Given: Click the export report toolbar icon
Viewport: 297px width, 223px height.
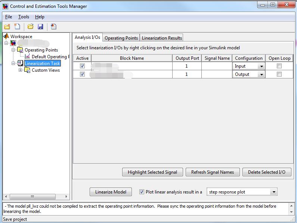Looking at the screenshot, I should click(53, 27).
